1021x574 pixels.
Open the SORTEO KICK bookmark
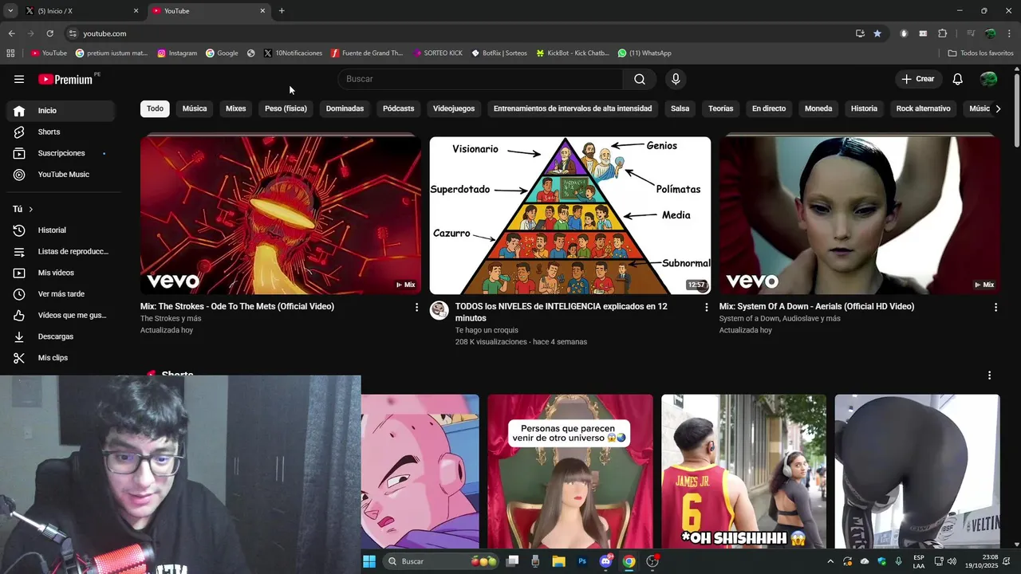pyautogui.click(x=438, y=53)
